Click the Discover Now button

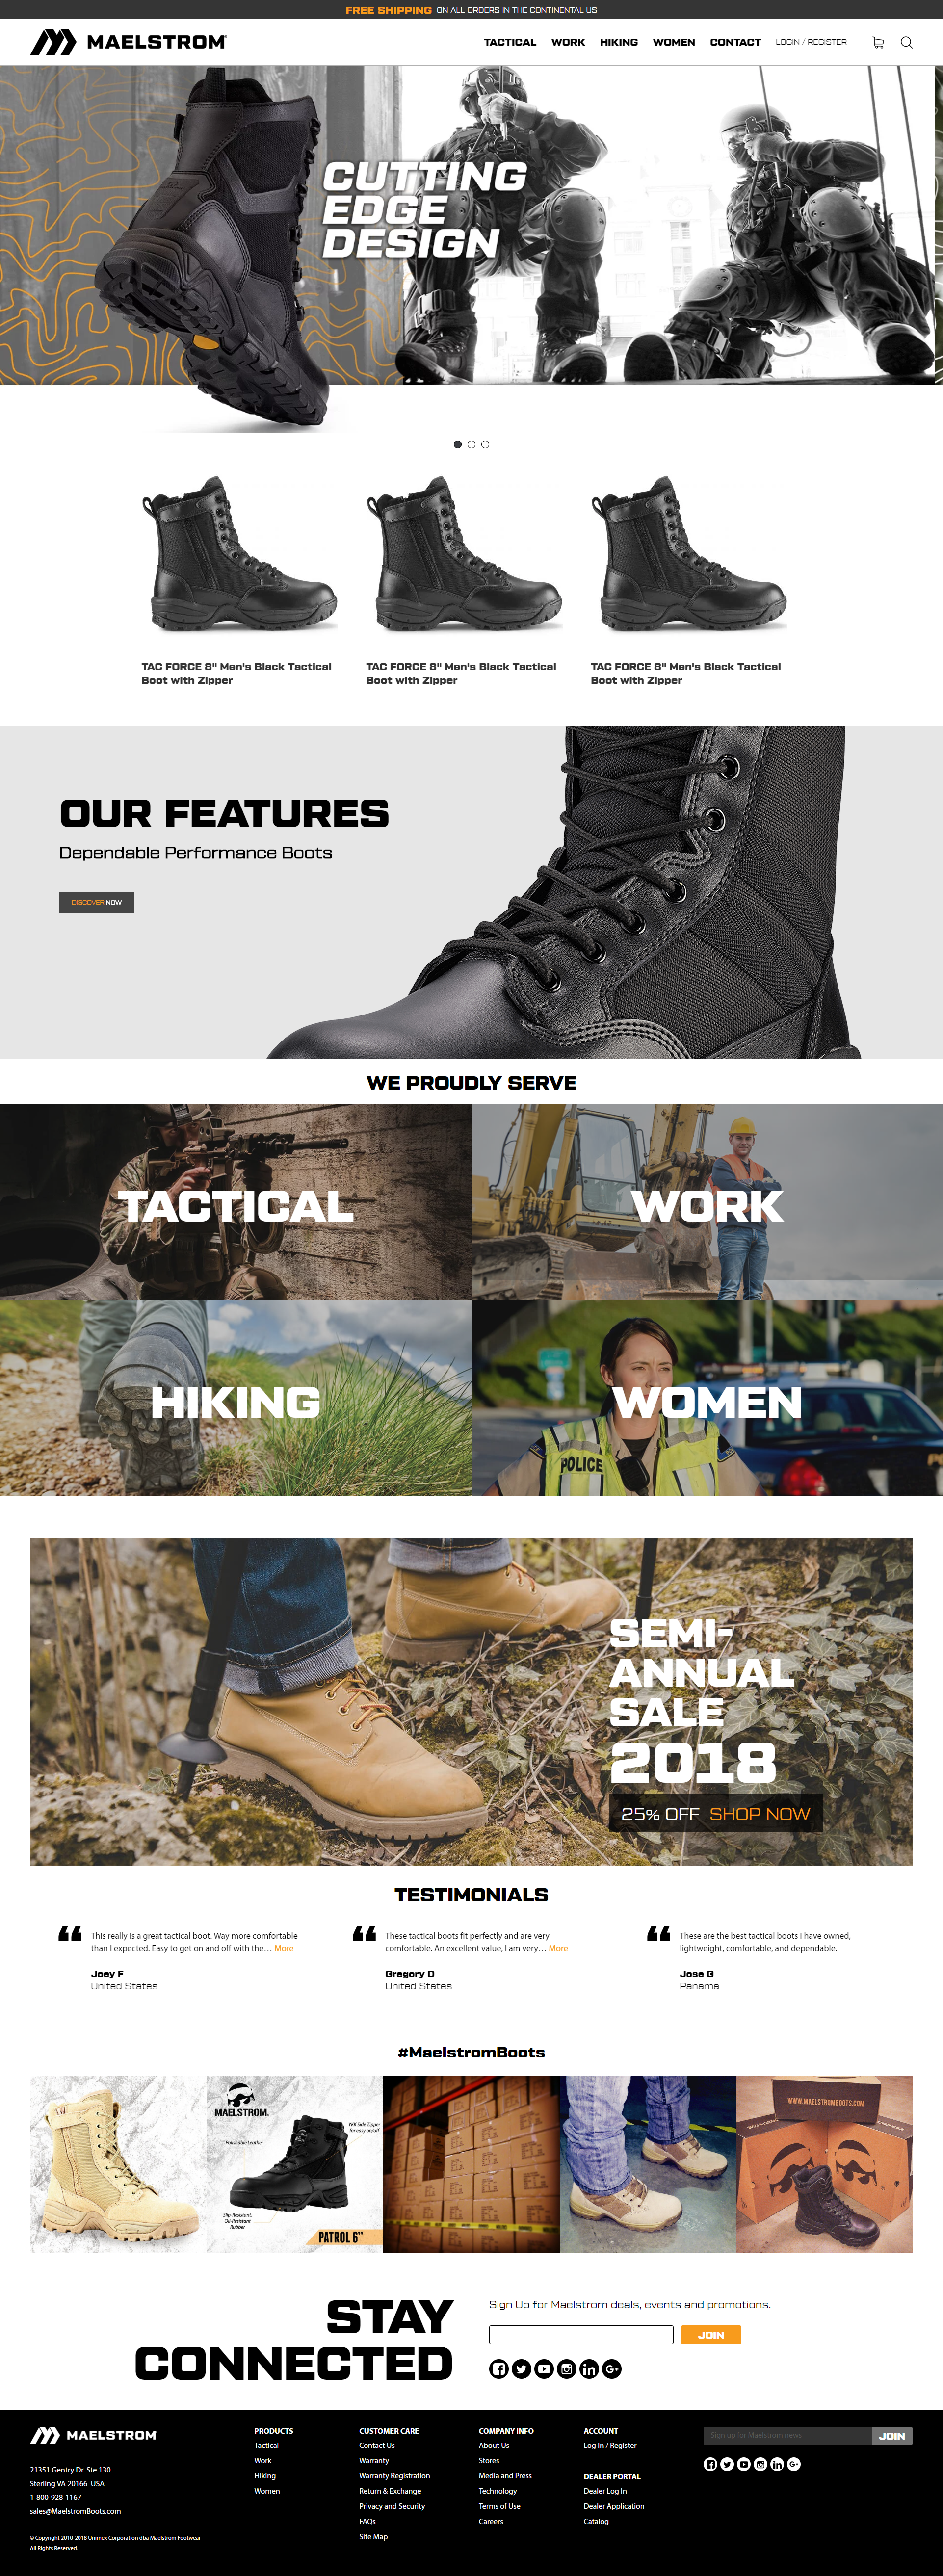pos(96,902)
